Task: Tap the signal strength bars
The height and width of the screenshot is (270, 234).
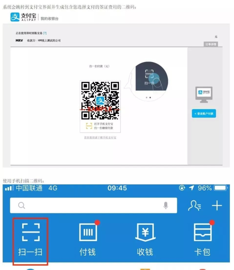Action: click(9, 188)
